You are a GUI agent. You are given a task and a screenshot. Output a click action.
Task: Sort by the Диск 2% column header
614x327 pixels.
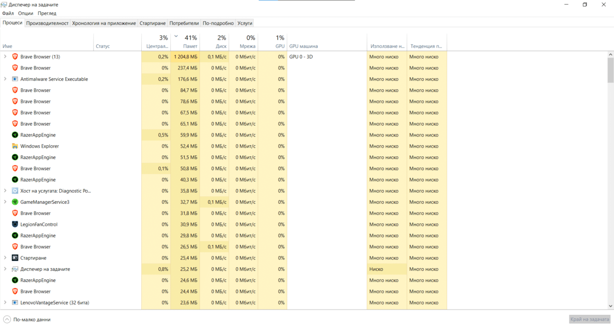pyautogui.click(x=214, y=42)
